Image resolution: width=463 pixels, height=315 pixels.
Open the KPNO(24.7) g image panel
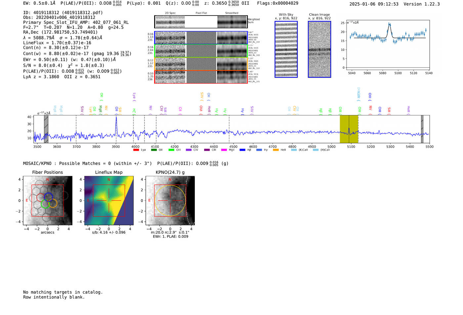[x=170, y=201]
